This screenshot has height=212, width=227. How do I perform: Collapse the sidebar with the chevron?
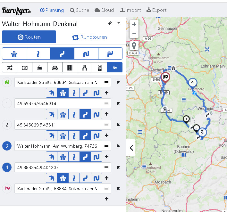pos(131,148)
